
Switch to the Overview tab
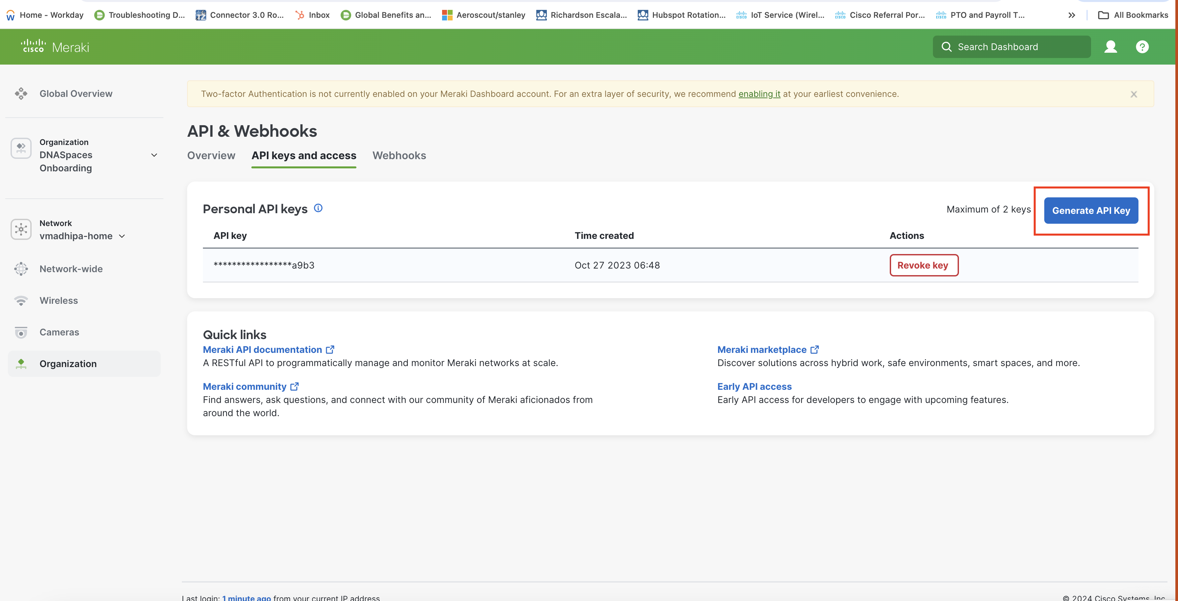pyautogui.click(x=211, y=156)
